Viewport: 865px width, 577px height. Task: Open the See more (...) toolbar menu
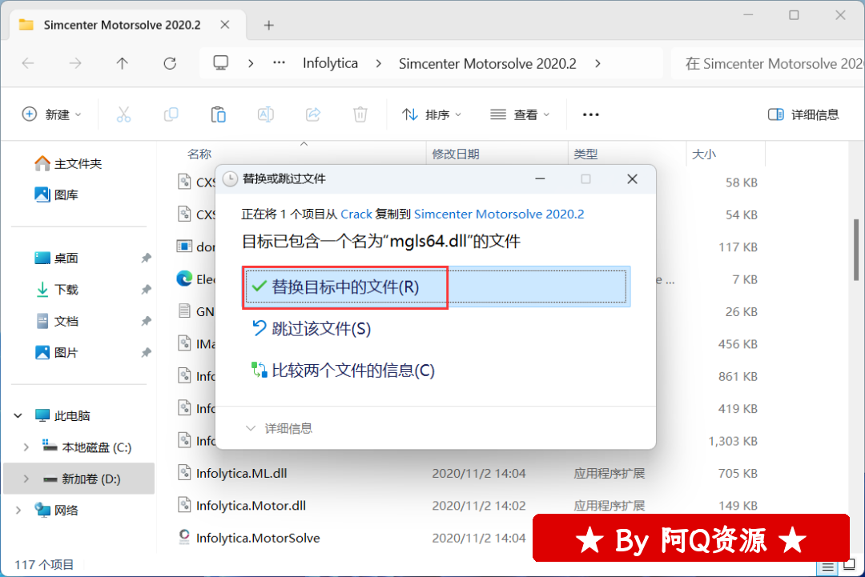(x=591, y=114)
